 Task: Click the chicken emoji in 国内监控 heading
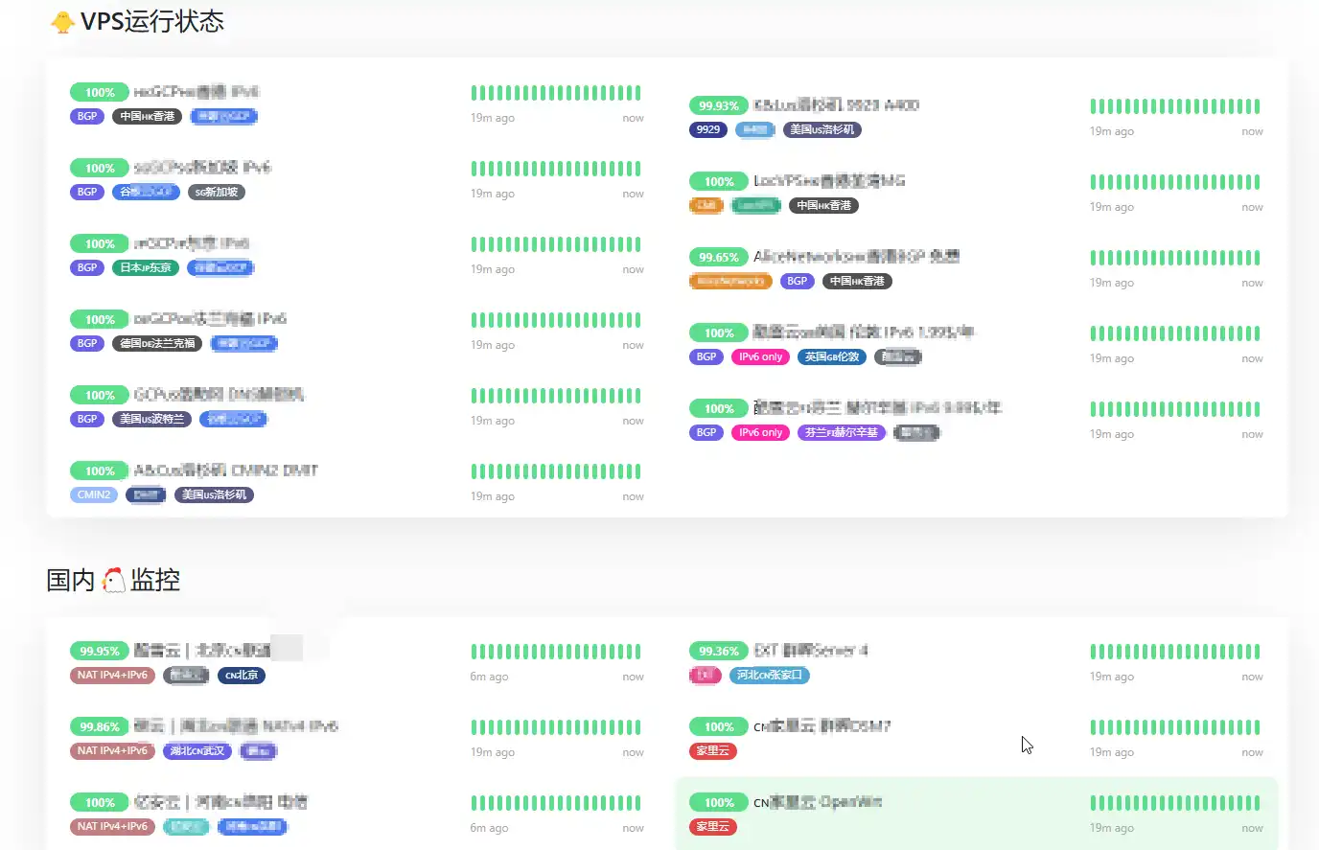tap(113, 580)
